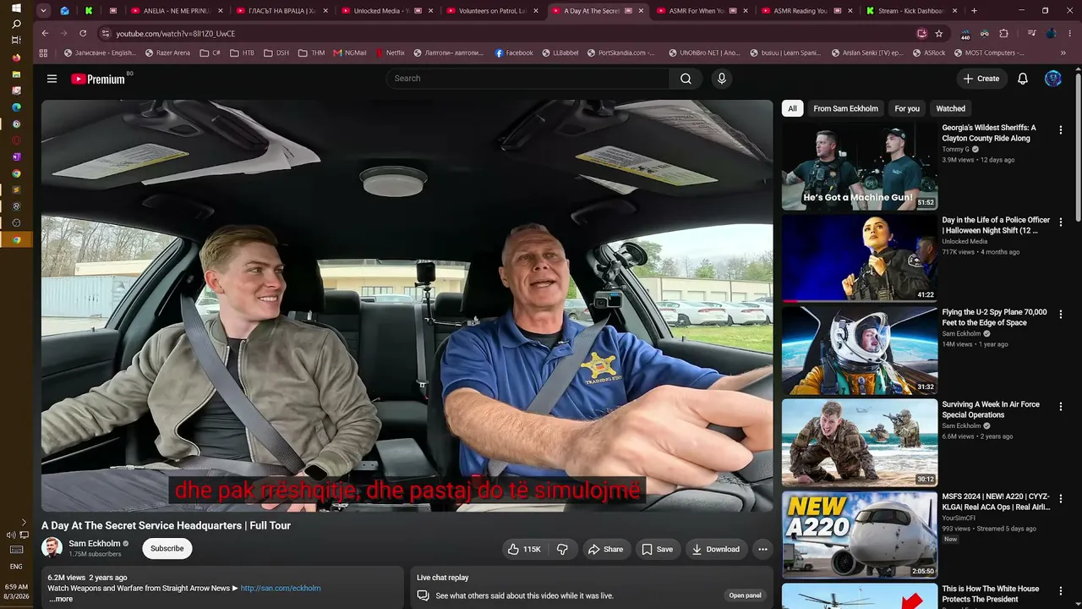Open the YouTube guide hamburger menu
Image resolution: width=1082 pixels, height=609 pixels.
pyautogui.click(x=52, y=79)
